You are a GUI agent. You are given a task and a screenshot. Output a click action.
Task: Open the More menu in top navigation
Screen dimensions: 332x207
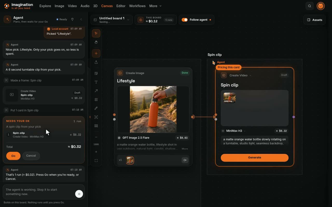tap(155, 6)
